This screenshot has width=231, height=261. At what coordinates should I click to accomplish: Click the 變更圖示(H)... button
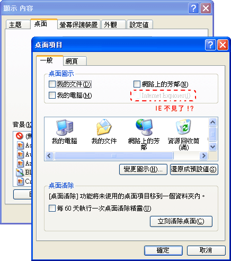(x=143, y=170)
